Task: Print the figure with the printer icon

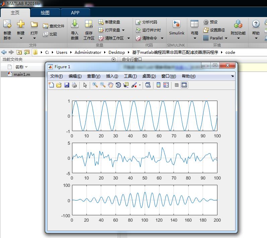Action: [x=74, y=85]
